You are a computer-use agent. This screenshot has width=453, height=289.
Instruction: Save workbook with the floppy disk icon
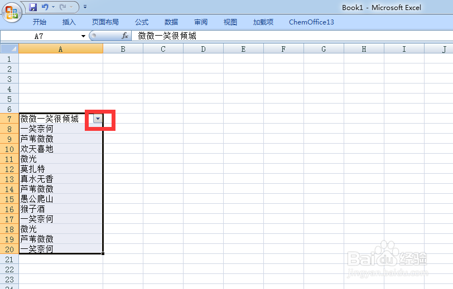[x=33, y=7]
